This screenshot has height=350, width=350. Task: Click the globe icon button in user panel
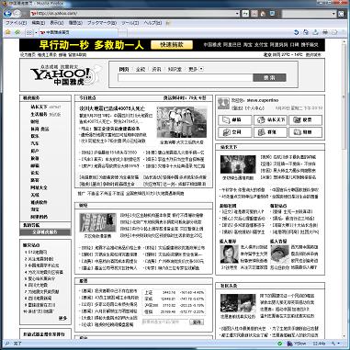tap(270, 120)
